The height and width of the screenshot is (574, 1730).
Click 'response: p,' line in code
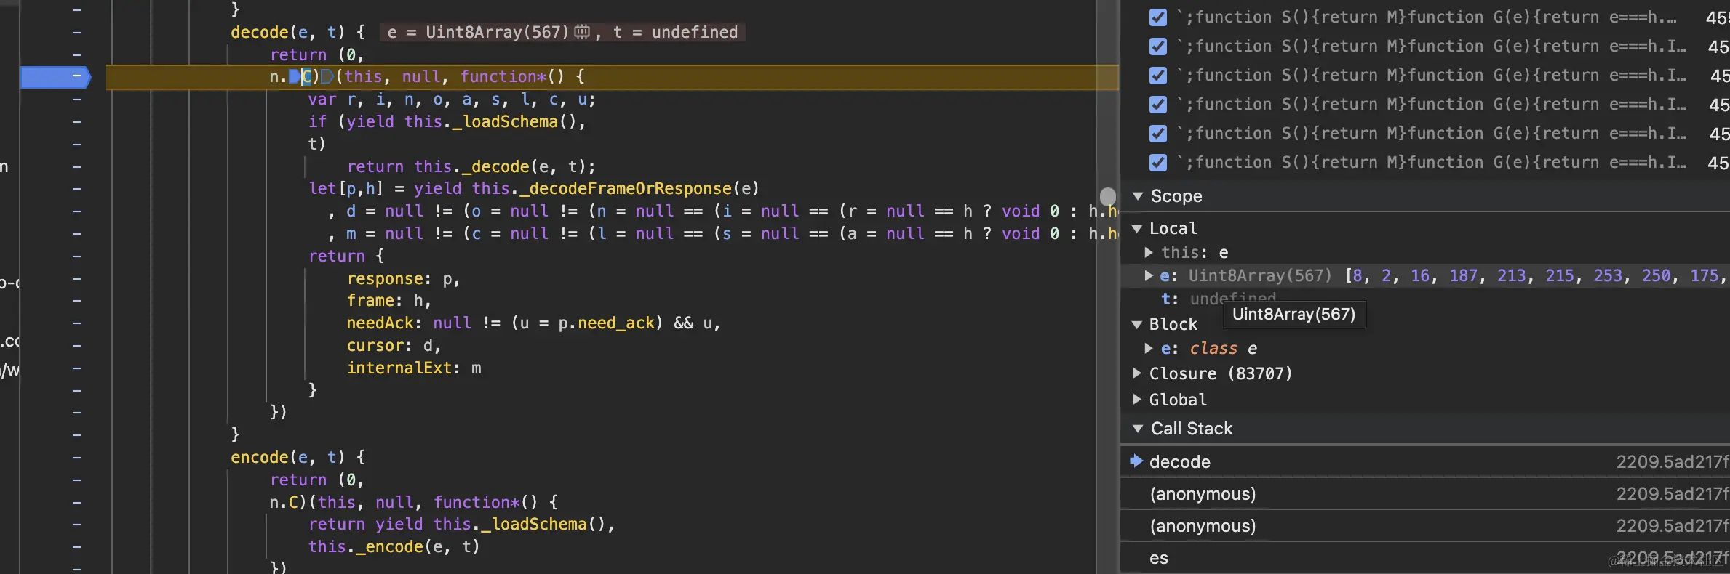tap(403, 278)
